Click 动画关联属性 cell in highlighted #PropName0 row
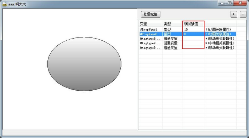Screen dimensions: 249x138 pyautogui.click(x=220, y=34)
